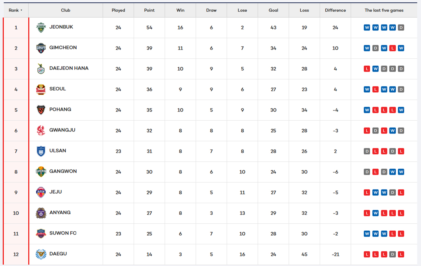Click the Daegu club crest
This screenshot has width=421, height=266.
click(x=41, y=254)
